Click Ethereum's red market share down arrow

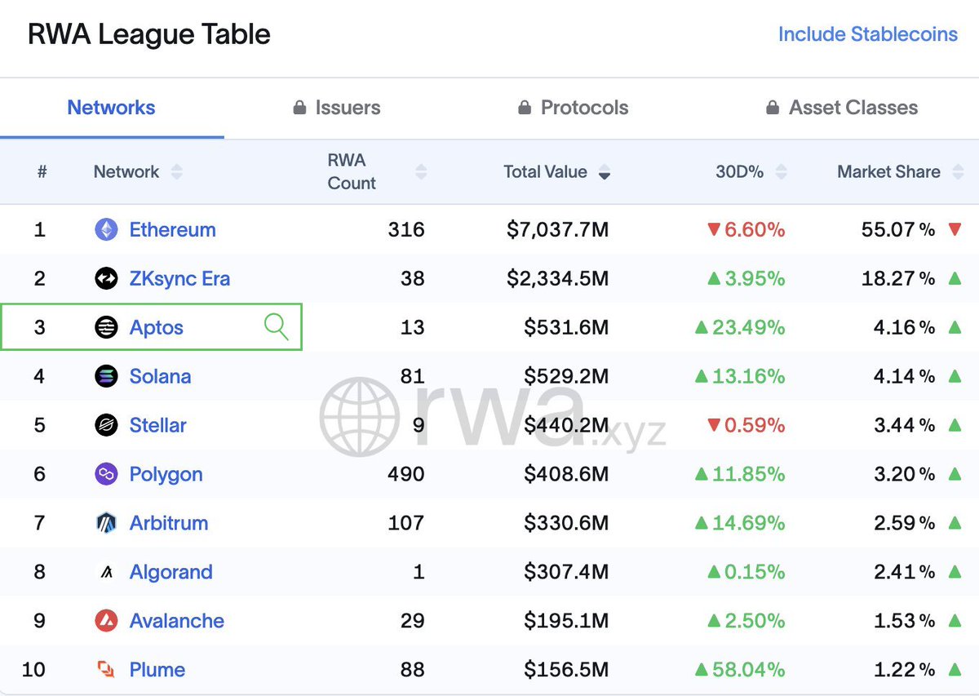(955, 230)
